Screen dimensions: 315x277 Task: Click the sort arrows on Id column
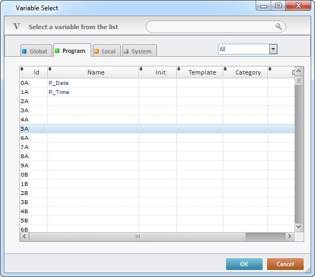pyautogui.click(x=22, y=69)
